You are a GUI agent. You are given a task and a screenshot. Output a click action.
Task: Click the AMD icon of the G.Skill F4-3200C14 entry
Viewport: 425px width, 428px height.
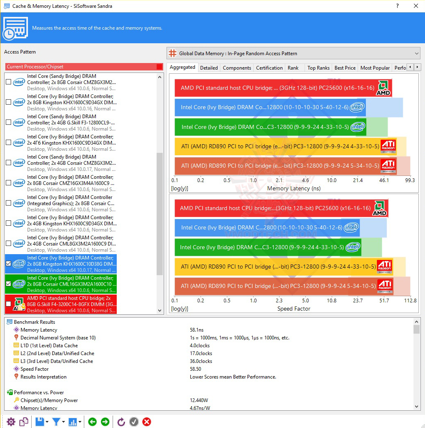coord(19,304)
